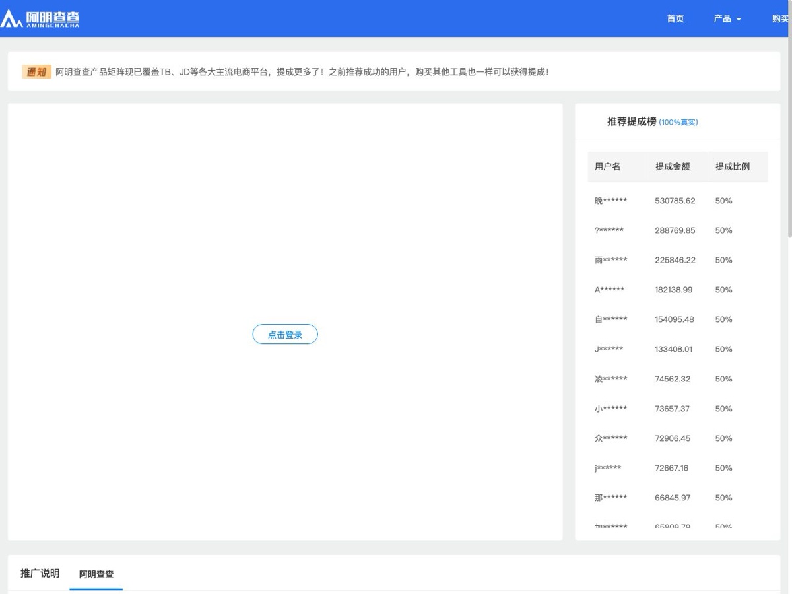
Task: Click amount 288769.85
Action: tap(675, 230)
